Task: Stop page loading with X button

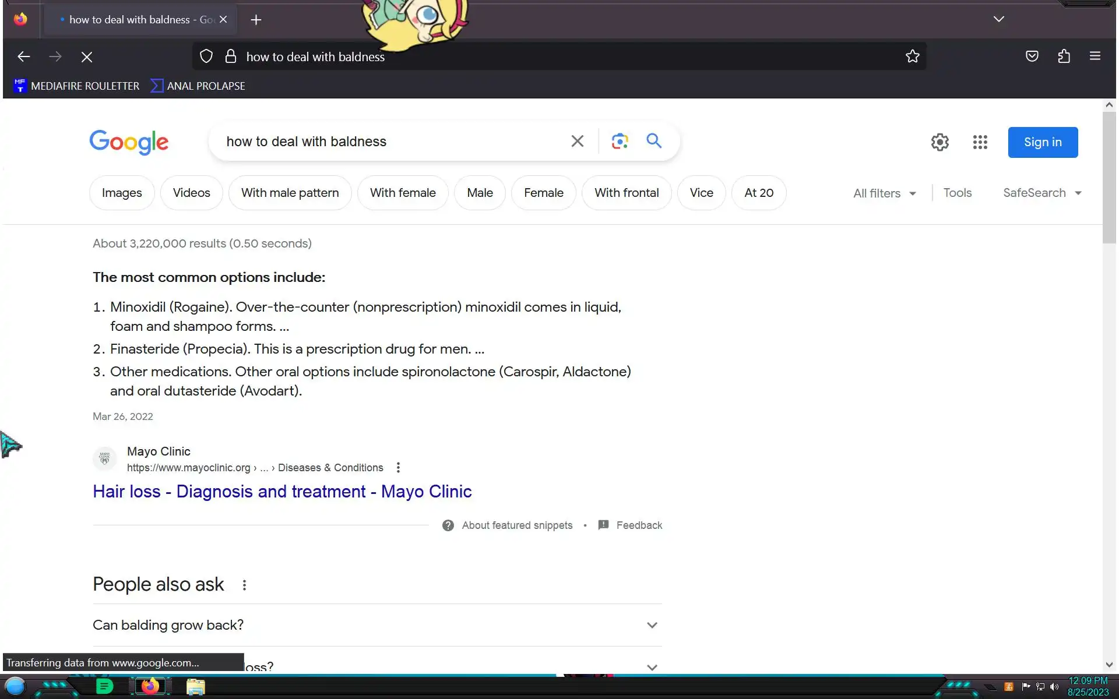Action: (x=87, y=57)
